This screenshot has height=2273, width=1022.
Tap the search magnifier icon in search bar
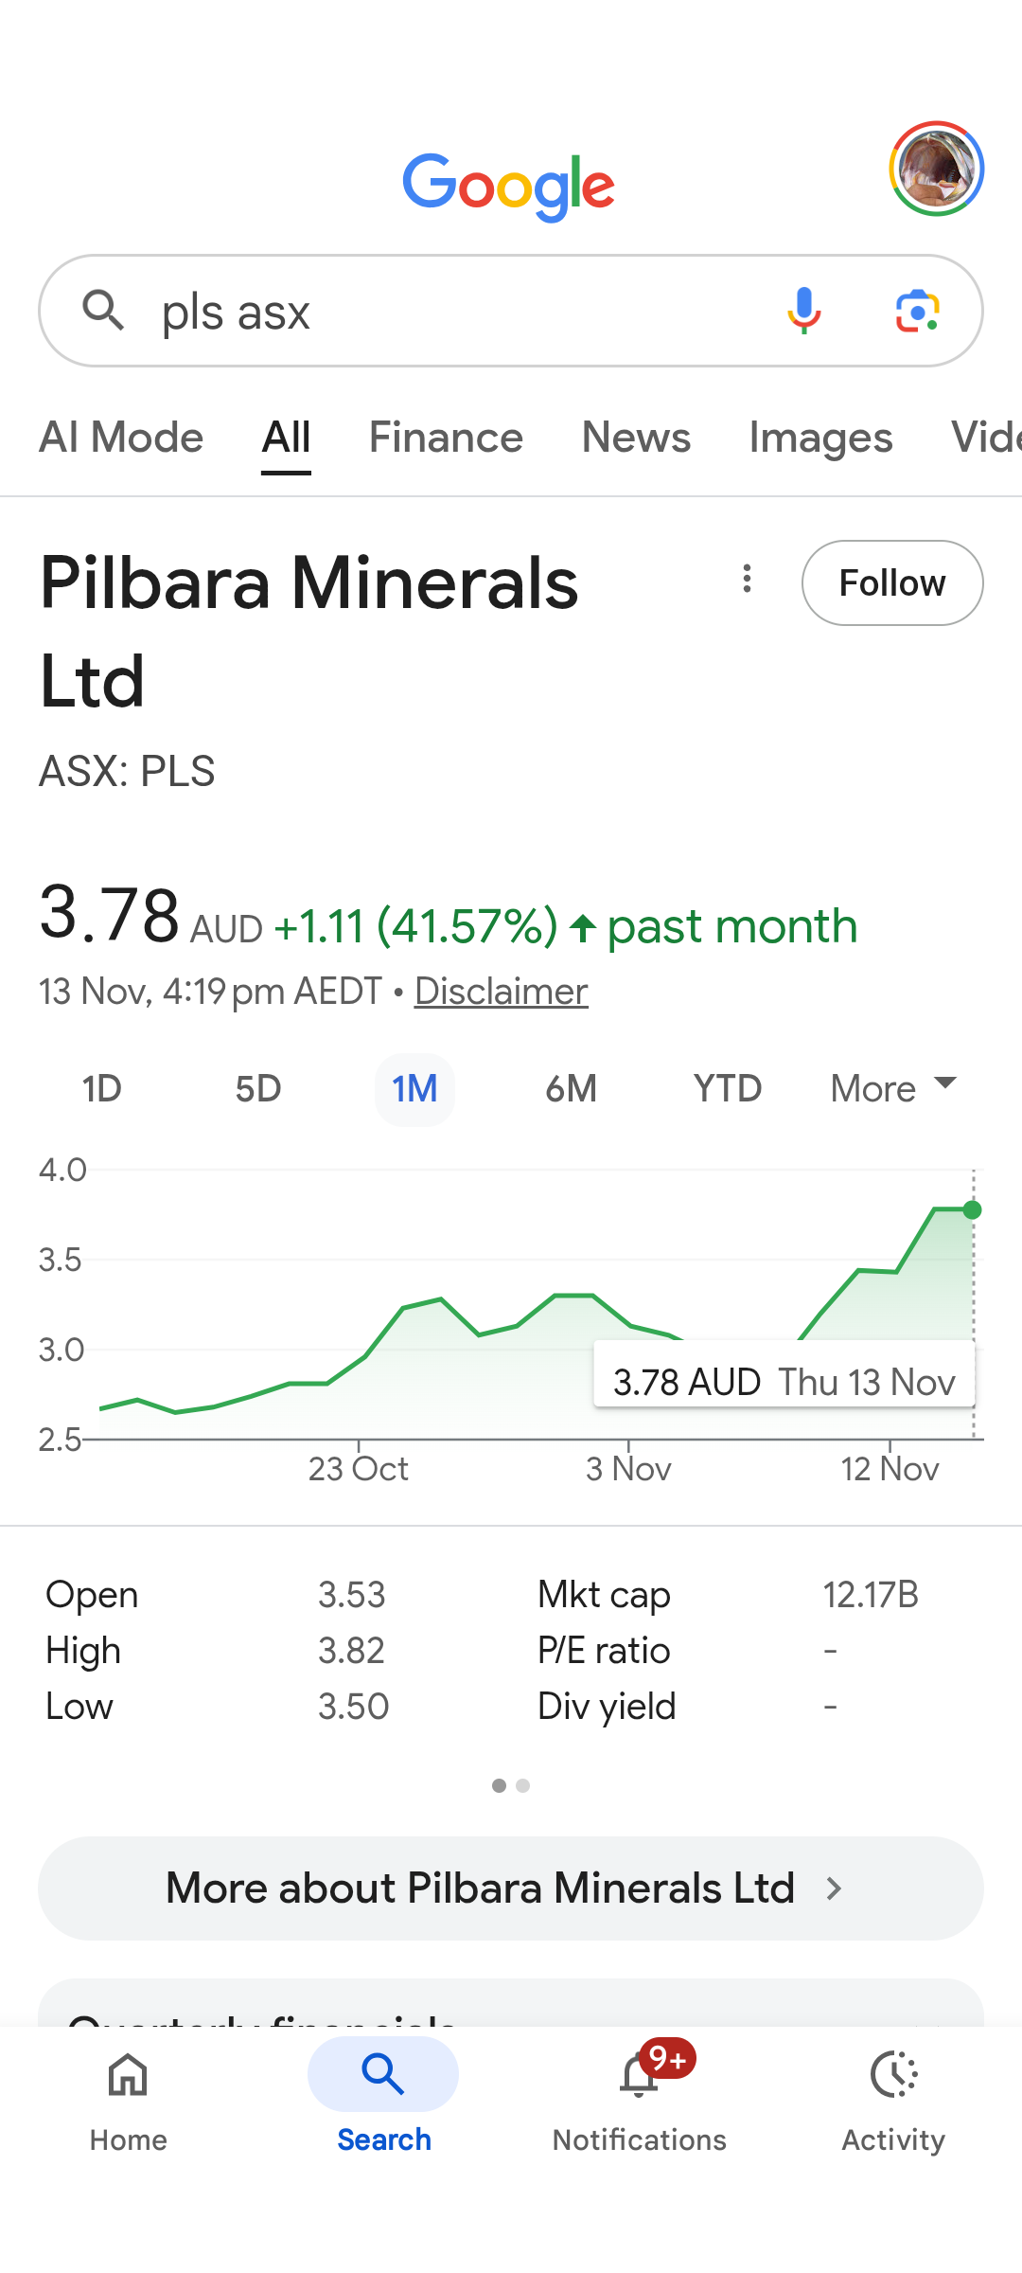[103, 311]
